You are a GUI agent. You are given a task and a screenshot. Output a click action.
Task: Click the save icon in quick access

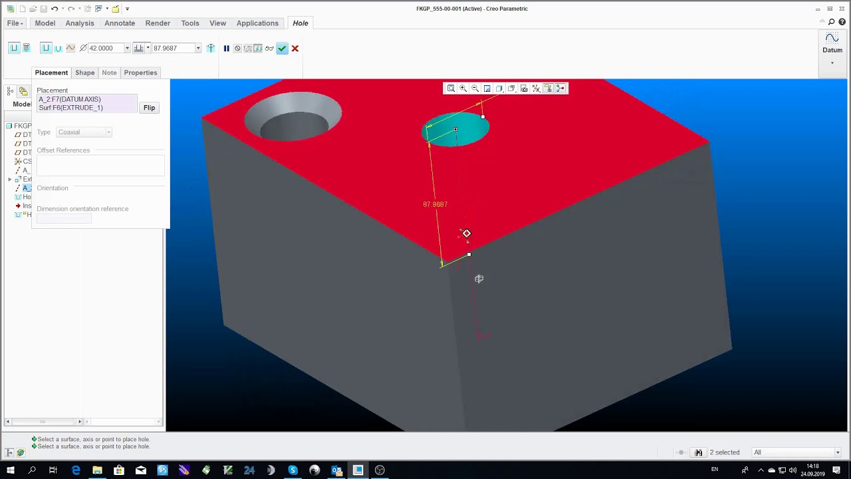[43, 9]
